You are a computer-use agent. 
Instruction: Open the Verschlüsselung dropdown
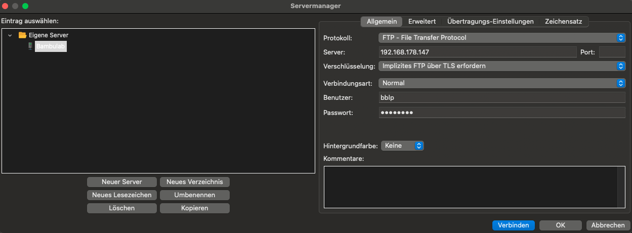tap(501, 66)
